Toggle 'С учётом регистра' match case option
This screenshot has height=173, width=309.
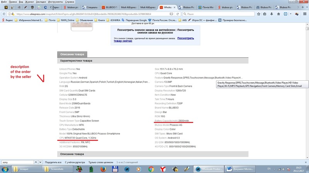point(78,162)
